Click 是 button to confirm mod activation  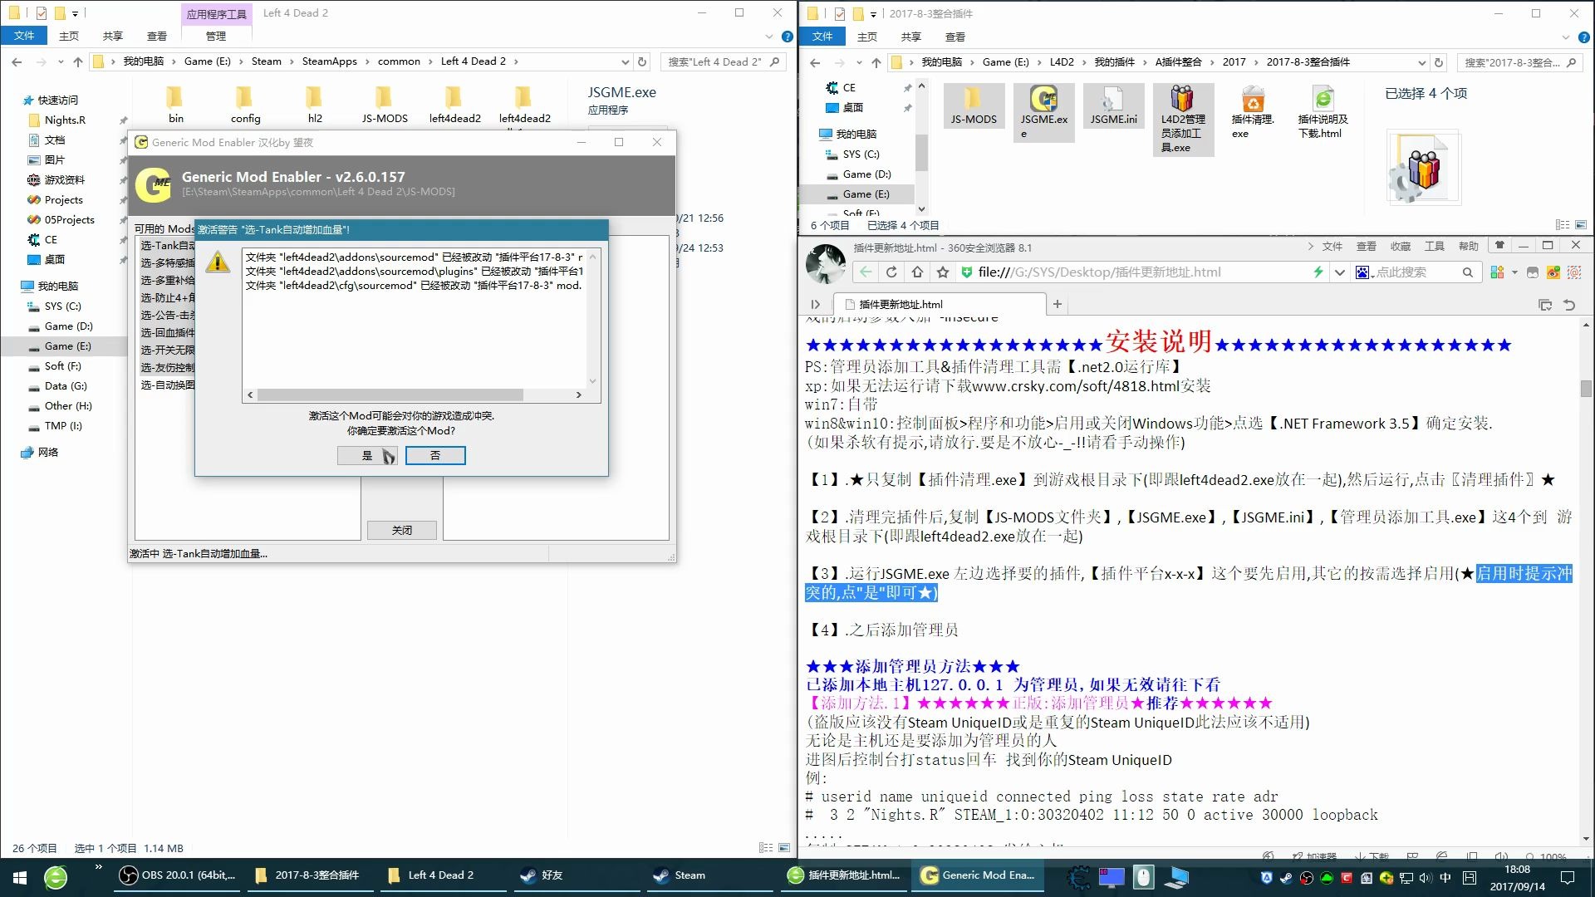point(367,454)
